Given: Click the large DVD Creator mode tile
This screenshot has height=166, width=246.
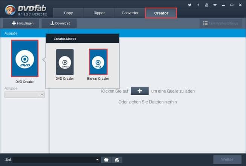Looking at the screenshot, I should pos(24,58).
